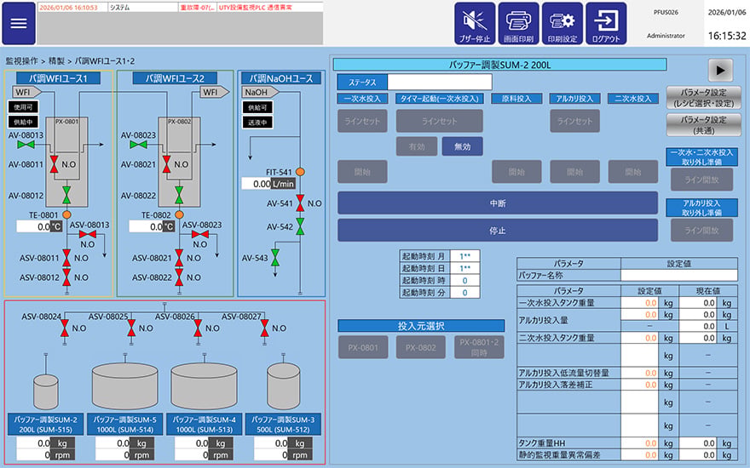750x468 pixels.
Task: Open the hamburger menu
Action: click(x=19, y=24)
